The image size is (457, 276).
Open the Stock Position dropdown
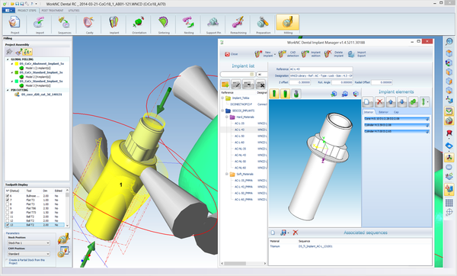coord(29,242)
